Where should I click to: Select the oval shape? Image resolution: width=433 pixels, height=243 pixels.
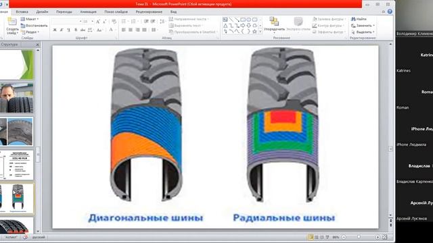(x=248, y=20)
